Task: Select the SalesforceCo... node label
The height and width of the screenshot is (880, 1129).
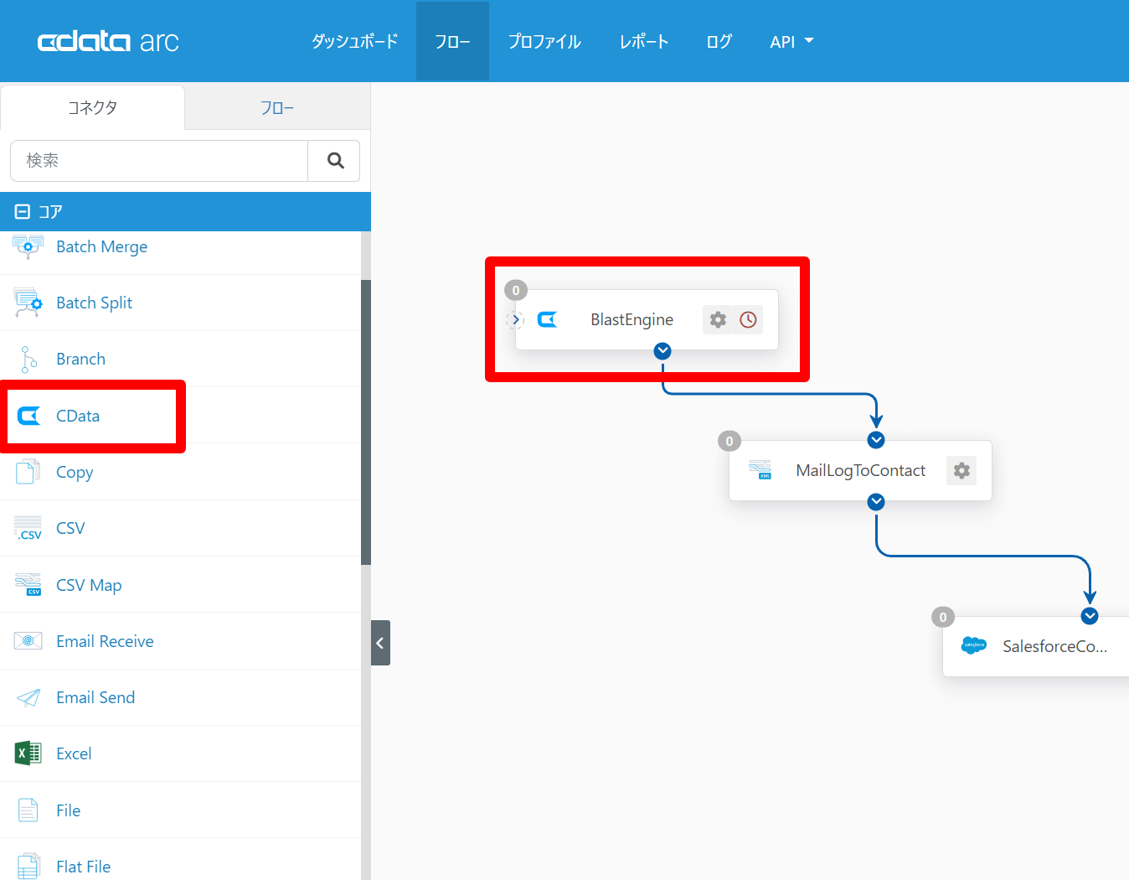Action: coord(1054,646)
